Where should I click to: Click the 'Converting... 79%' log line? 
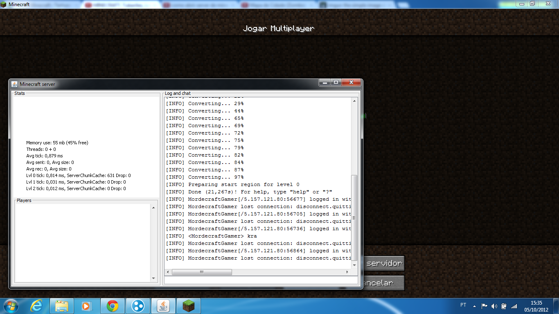(x=205, y=148)
